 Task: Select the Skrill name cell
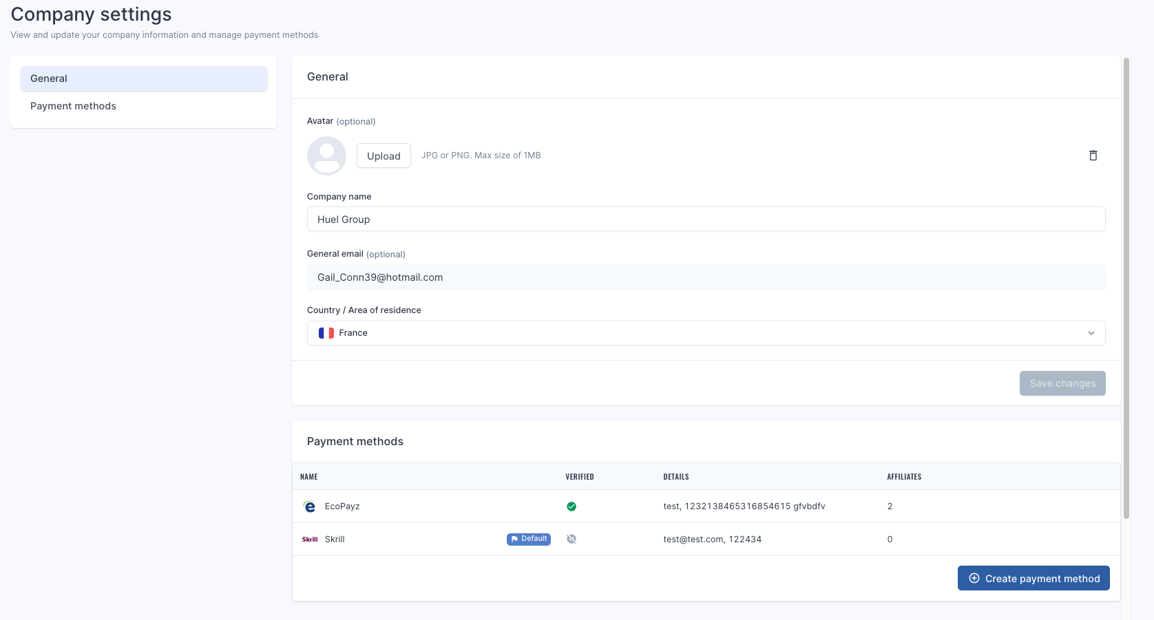[x=335, y=539]
